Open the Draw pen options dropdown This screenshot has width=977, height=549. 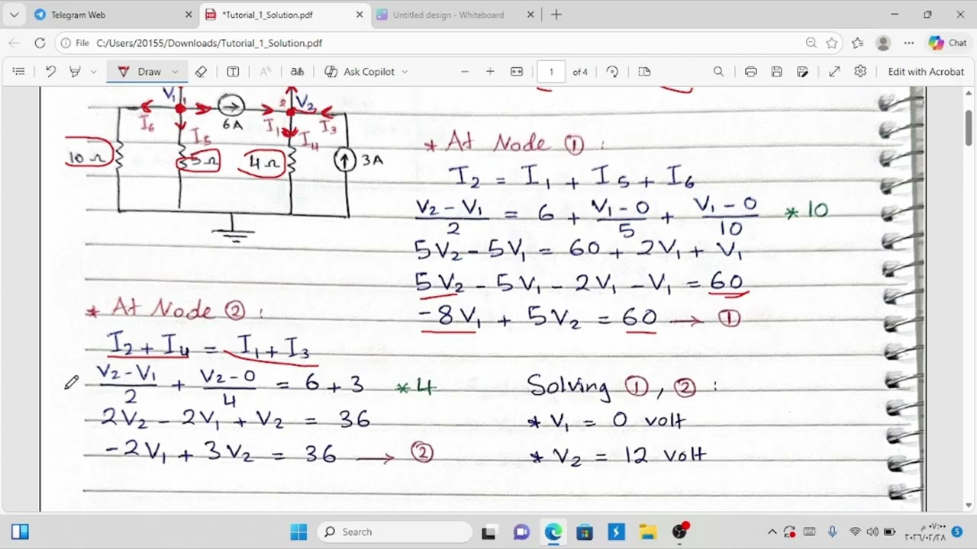pyautogui.click(x=175, y=72)
